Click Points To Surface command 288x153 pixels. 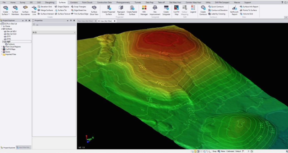point(248,10)
